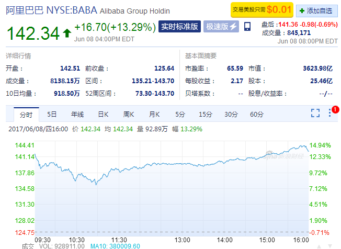Click the 144.41 price axis label

pyautogui.click(x=25, y=145)
